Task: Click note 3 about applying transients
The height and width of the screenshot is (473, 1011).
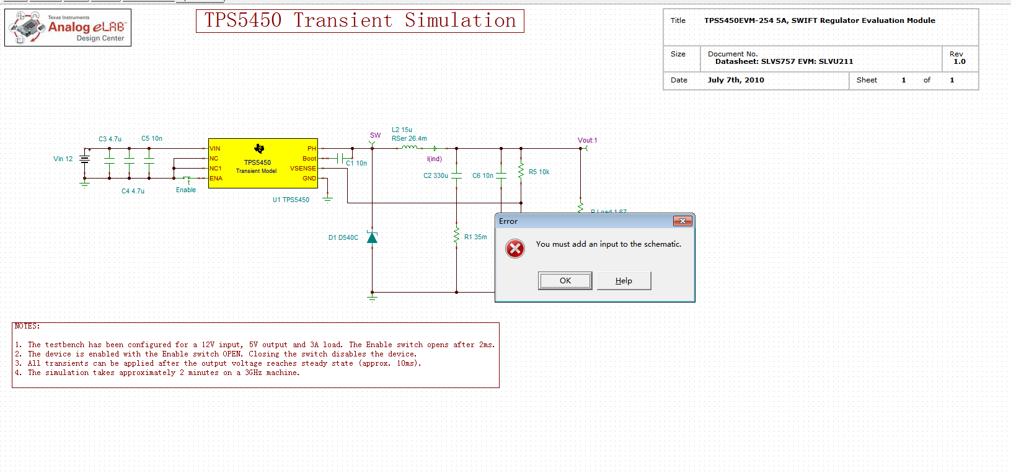Action: [218, 363]
